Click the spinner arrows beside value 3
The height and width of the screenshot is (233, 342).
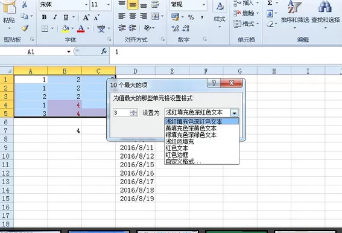pyautogui.click(x=133, y=113)
